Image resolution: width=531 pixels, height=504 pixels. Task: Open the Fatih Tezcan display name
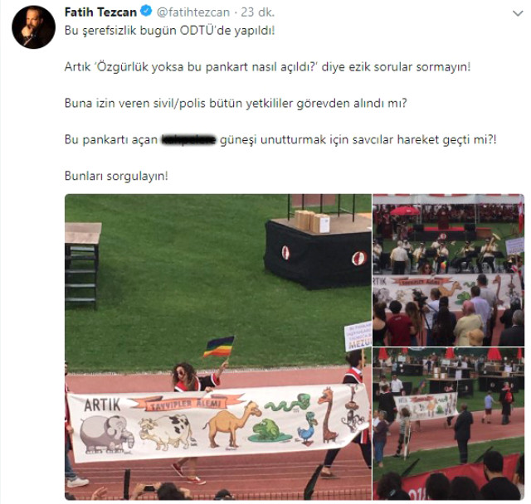click(100, 12)
